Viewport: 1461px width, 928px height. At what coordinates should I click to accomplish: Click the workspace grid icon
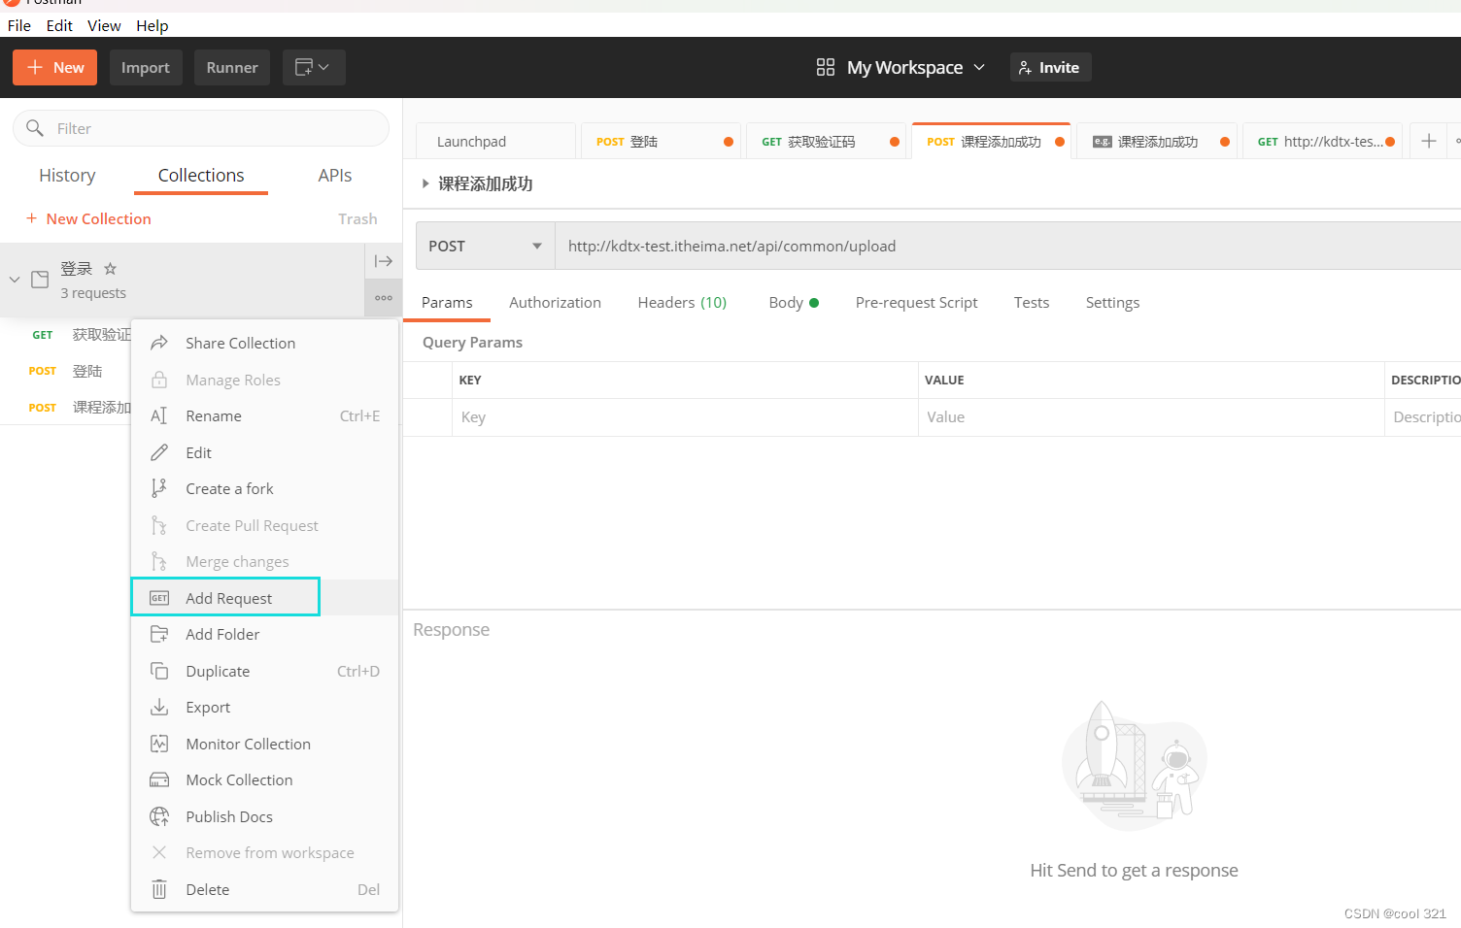[x=826, y=67]
